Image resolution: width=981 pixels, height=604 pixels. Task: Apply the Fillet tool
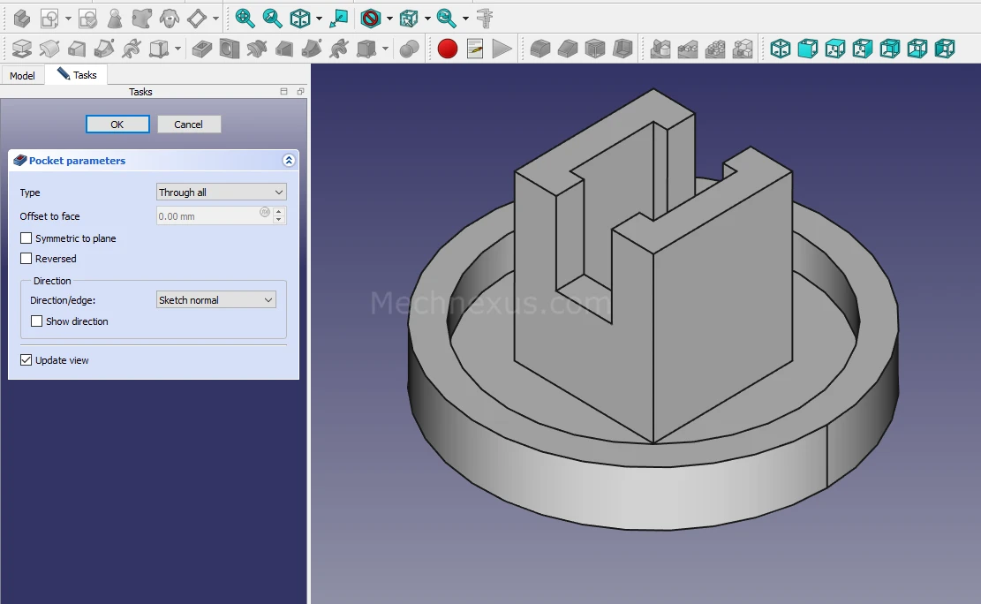pos(540,49)
